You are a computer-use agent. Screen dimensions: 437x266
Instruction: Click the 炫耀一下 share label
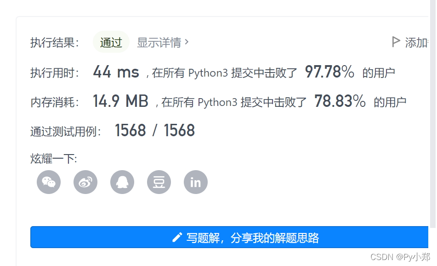pos(52,158)
